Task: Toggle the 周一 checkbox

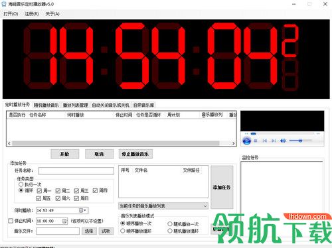Action: [39, 190]
